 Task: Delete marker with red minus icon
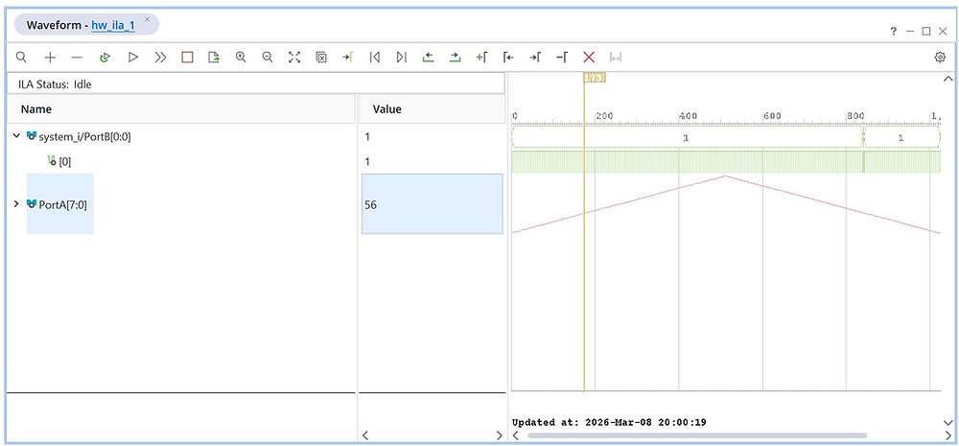pos(561,57)
